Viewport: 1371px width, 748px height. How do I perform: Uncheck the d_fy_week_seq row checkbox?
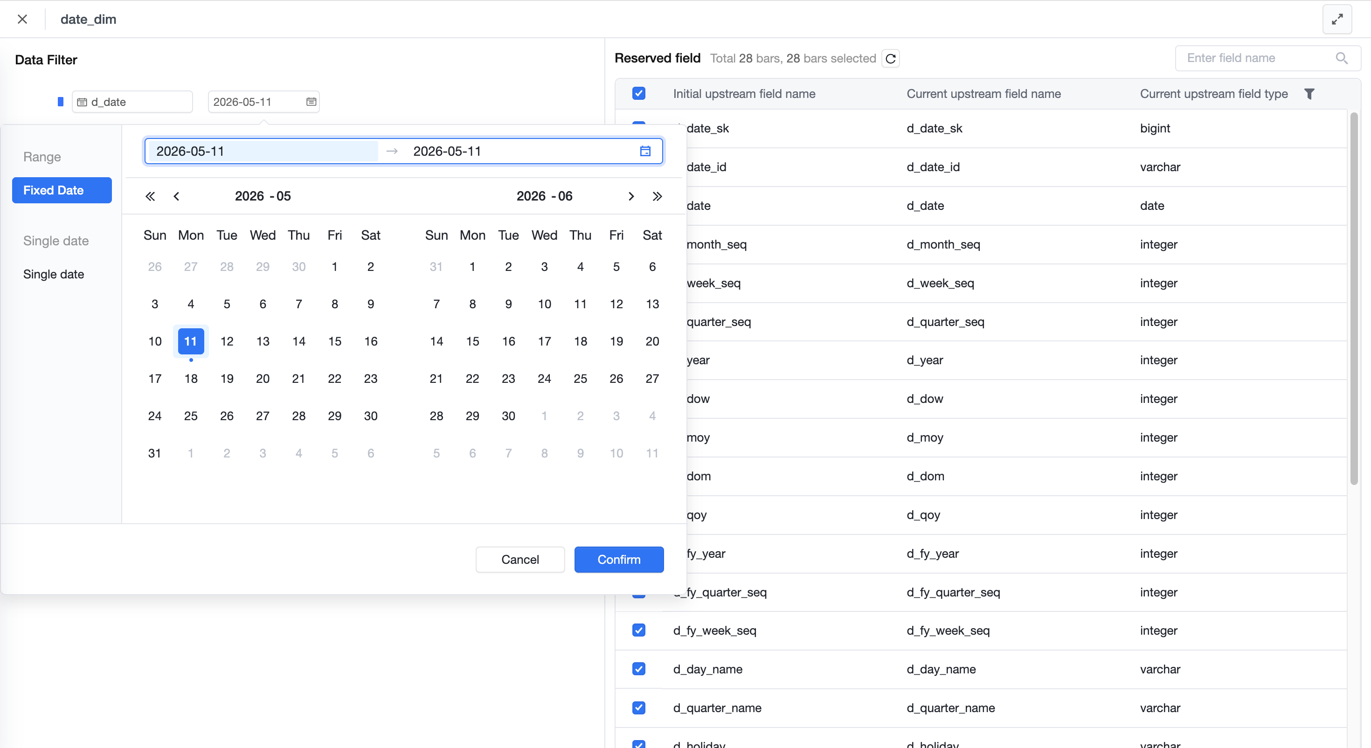point(639,630)
